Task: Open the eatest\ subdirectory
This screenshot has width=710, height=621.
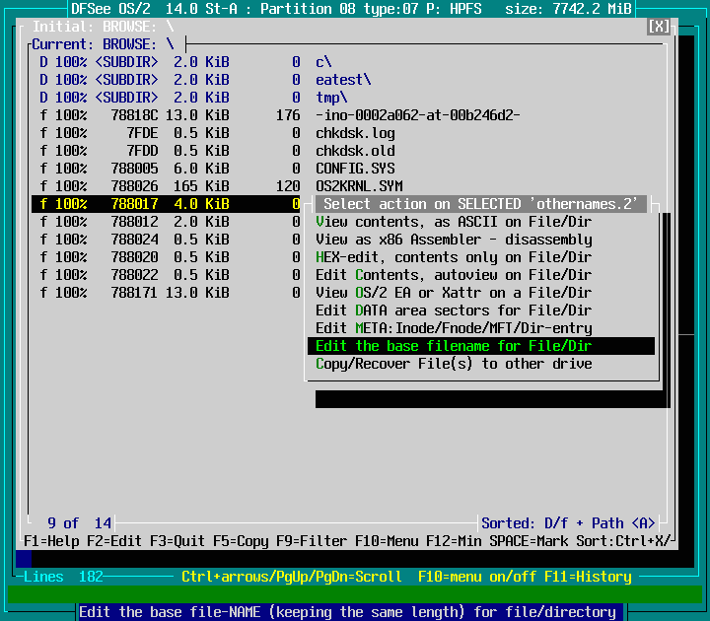Action: pos(343,80)
